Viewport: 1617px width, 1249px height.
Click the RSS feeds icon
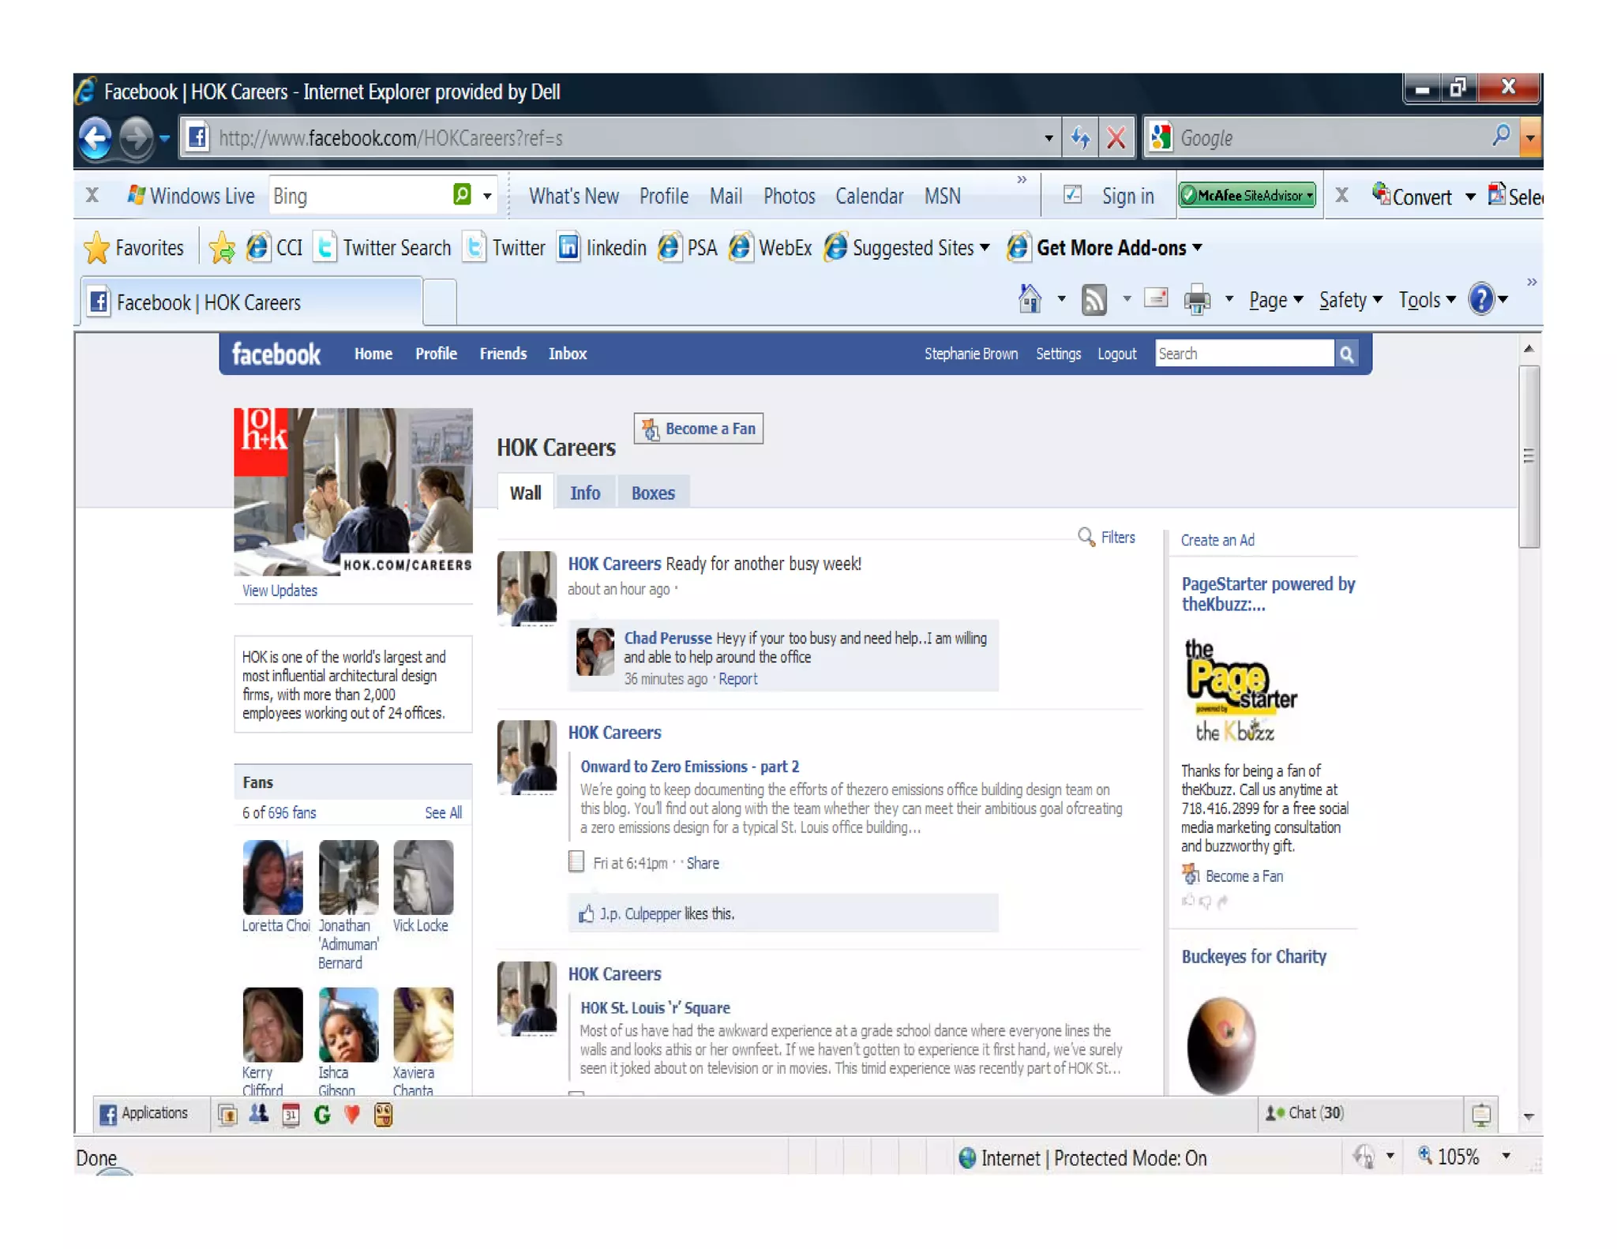point(1094,299)
